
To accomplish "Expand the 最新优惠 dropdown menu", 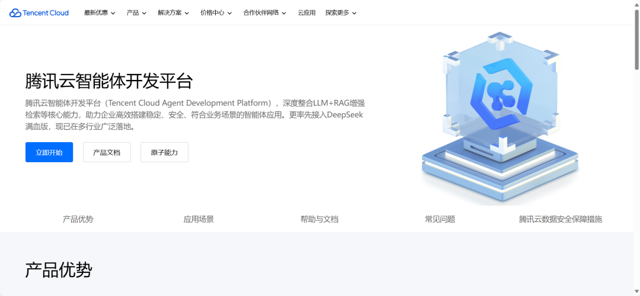I will click(100, 12).
